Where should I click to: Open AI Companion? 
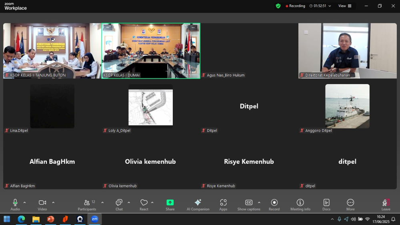point(198,205)
